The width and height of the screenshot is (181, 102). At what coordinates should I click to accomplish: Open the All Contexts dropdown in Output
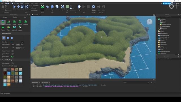pyautogui.click(x=46, y=82)
